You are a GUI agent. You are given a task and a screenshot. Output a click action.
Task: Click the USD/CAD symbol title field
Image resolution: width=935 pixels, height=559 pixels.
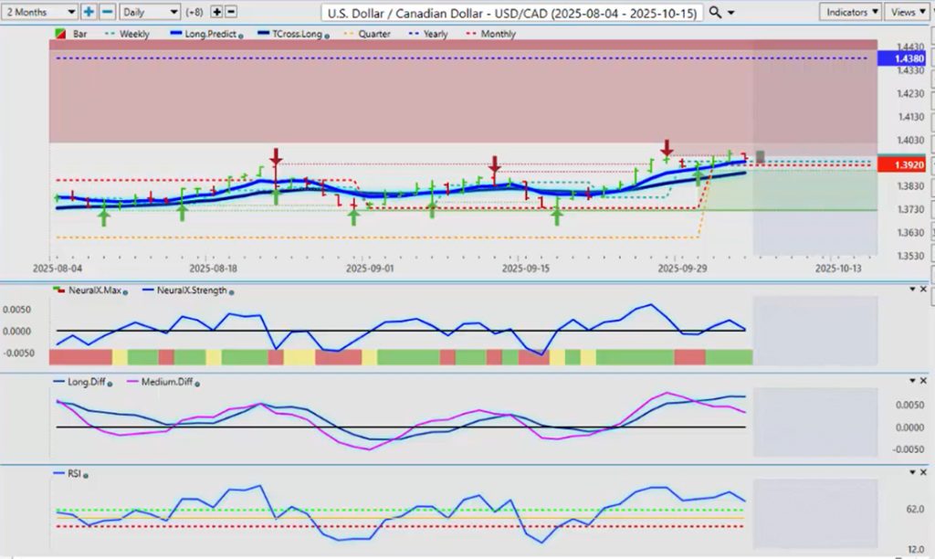[513, 12]
